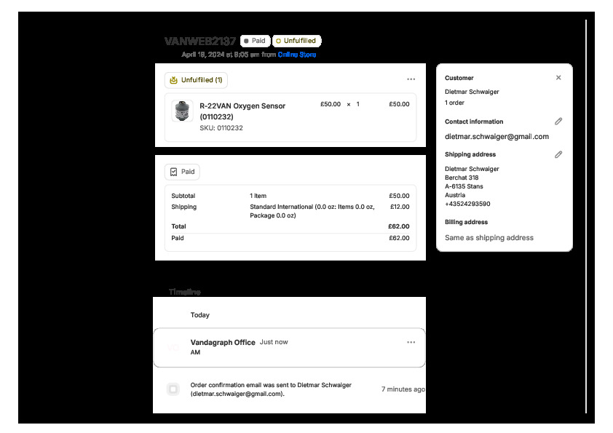Open the Unfulfilled card three-dot menu
The height and width of the screenshot is (433, 613).
coord(411,79)
